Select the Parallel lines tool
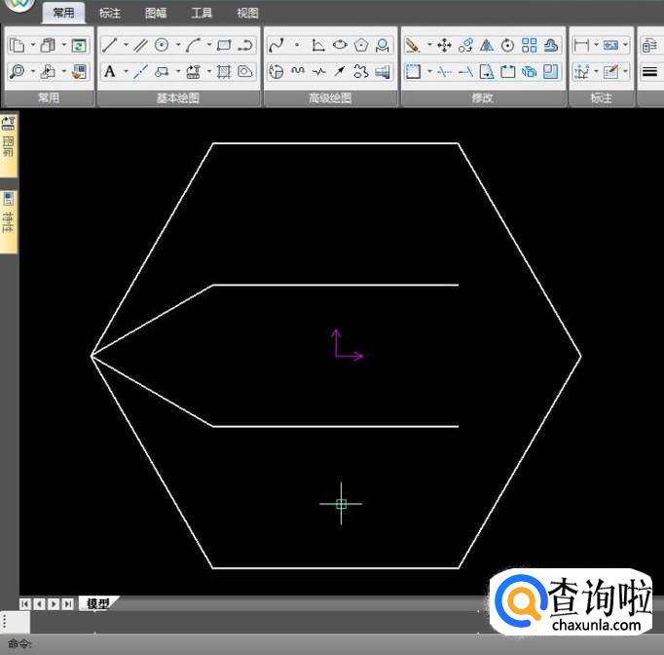The height and width of the screenshot is (655, 664). [140, 45]
